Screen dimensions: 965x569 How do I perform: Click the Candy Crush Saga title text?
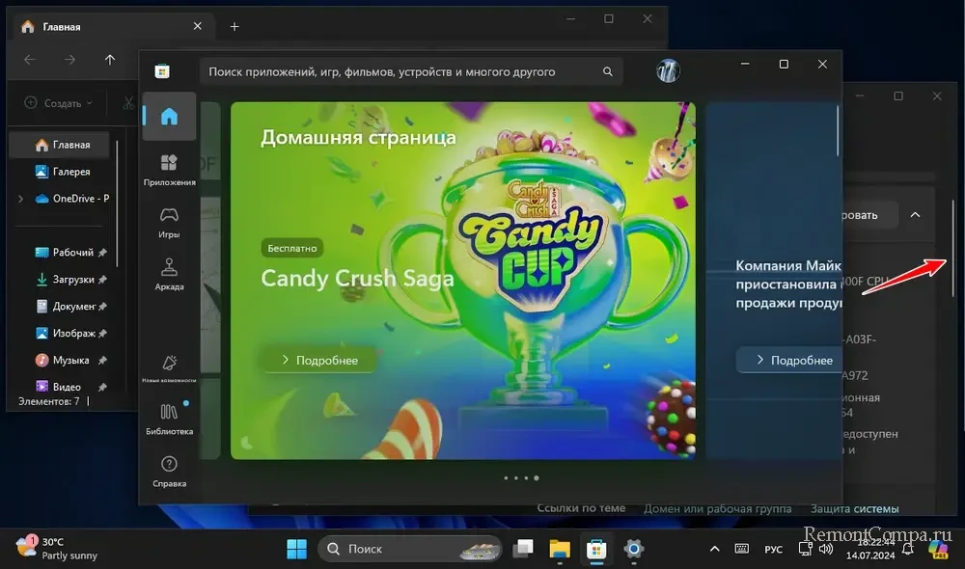tap(357, 278)
